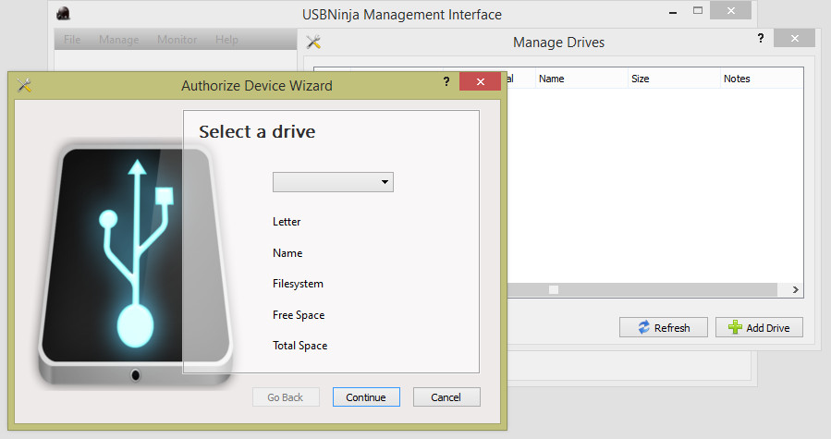
Task: Click the green plus Add Drive icon
Action: [x=735, y=327]
